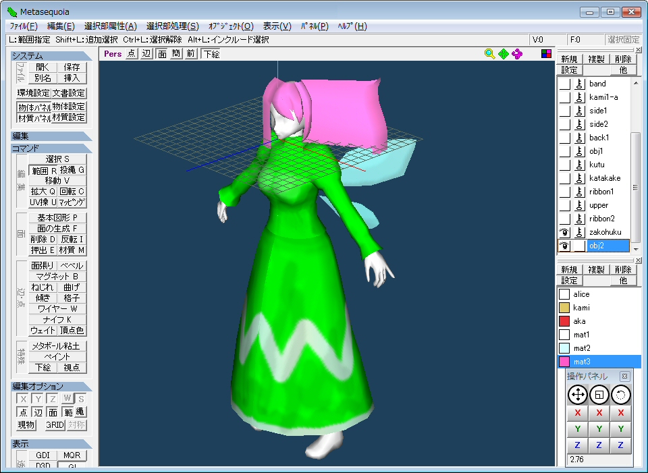Show the ribbon1 object visibility box
This screenshot has width=648, height=473.
click(x=564, y=192)
